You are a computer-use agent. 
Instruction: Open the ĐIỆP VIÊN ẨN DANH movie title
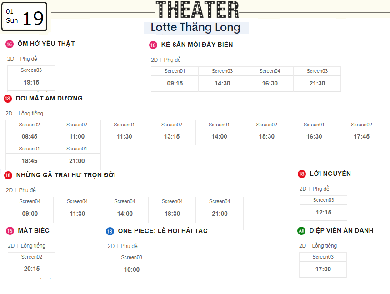coord(341,230)
